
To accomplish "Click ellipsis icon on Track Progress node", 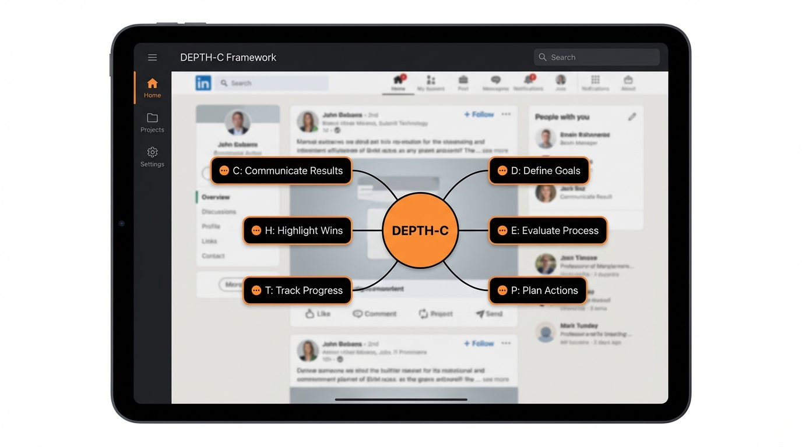I will coord(256,291).
